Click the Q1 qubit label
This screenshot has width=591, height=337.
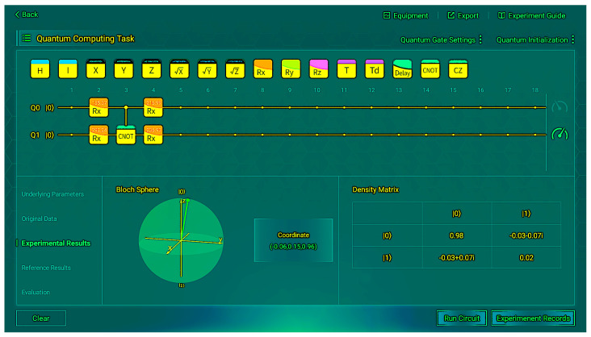click(35, 135)
